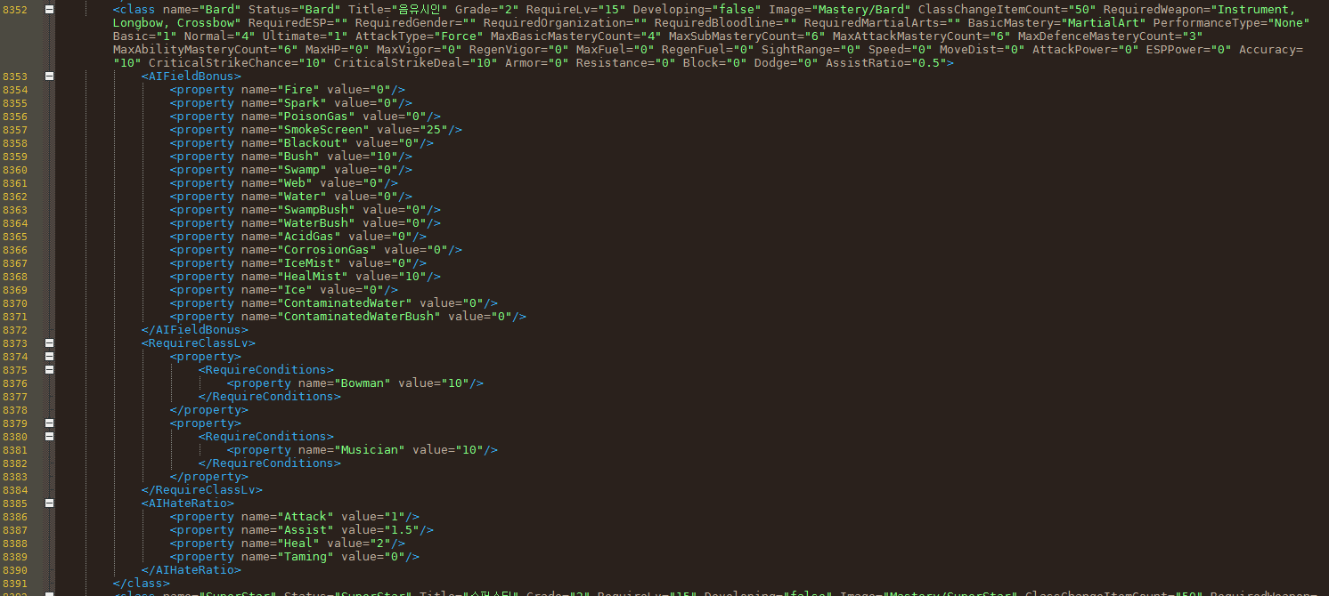Image resolution: width=1329 pixels, height=596 pixels.
Task: Click the closing AIFieldBonus tag
Action: click(195, 330)
